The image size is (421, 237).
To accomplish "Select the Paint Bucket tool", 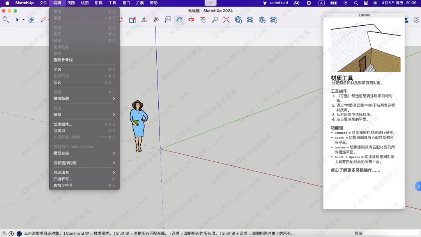I will 179,19.
